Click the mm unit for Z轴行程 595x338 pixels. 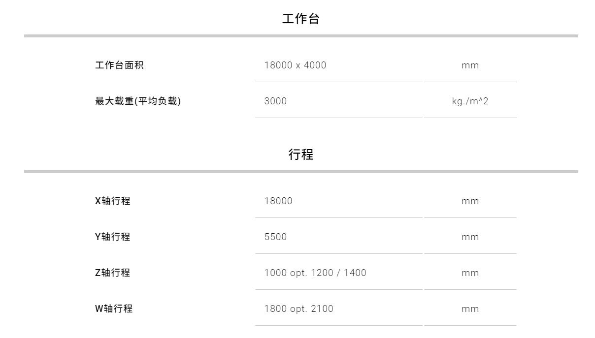tap(470, 273)
